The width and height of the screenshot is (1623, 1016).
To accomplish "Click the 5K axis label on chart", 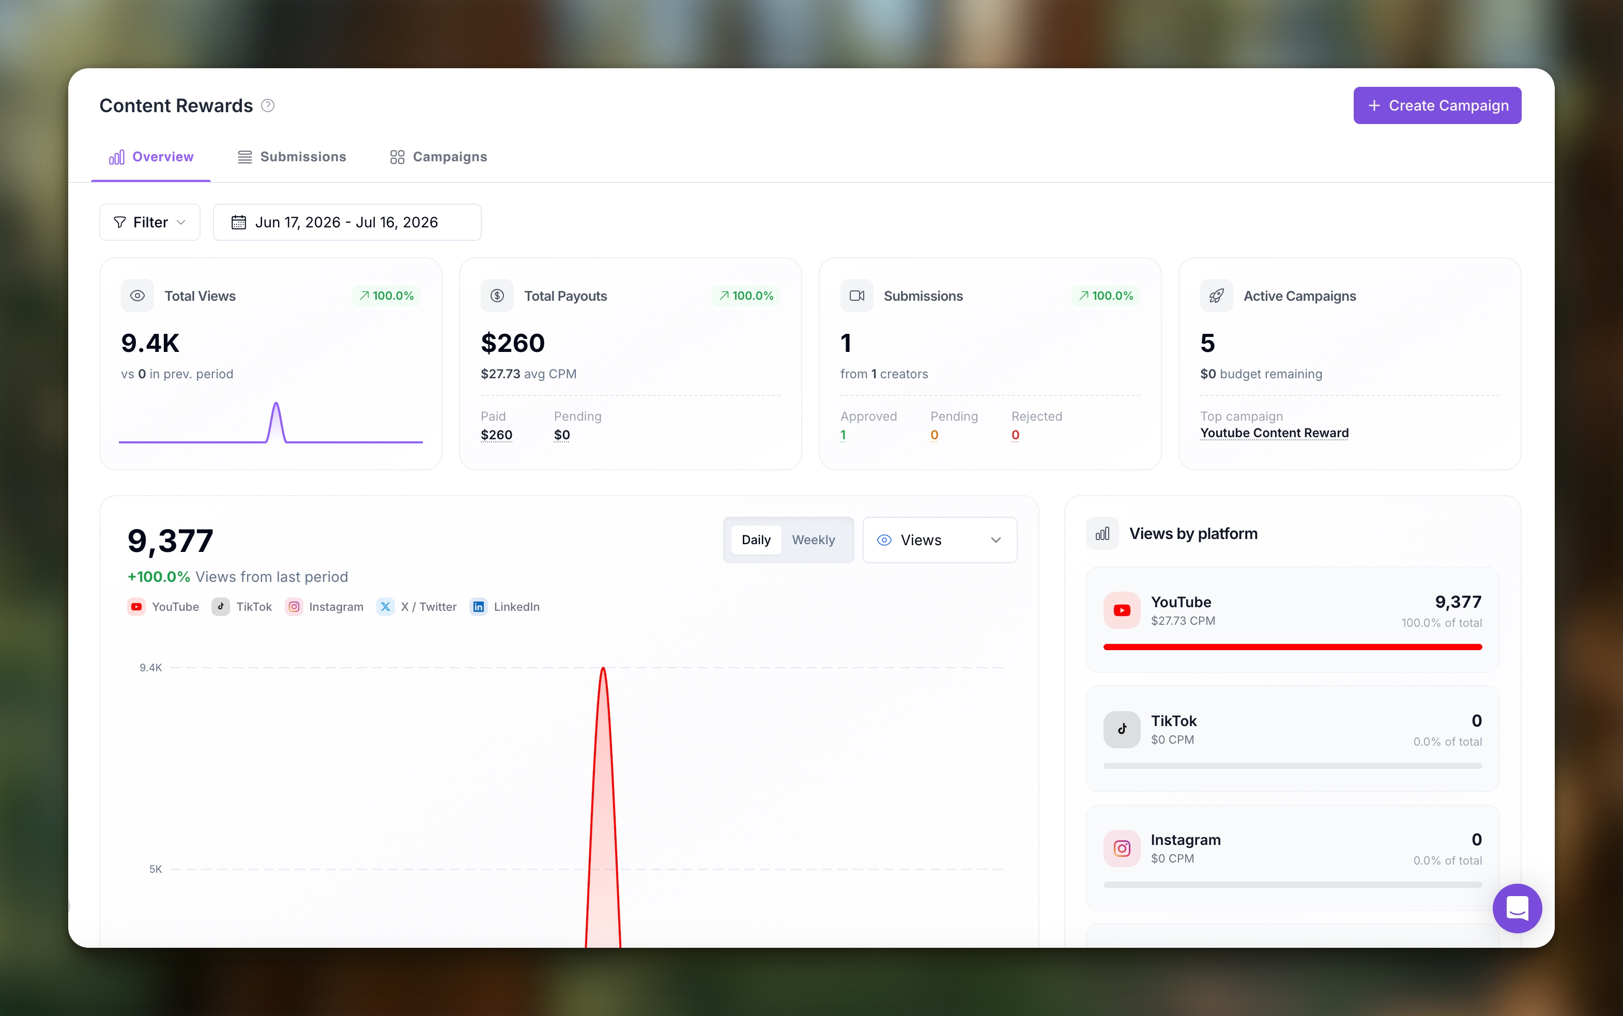I will [155, 869].
